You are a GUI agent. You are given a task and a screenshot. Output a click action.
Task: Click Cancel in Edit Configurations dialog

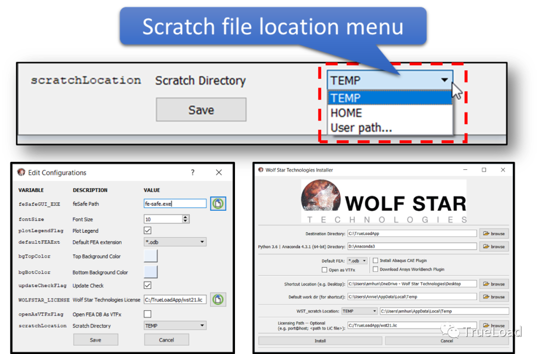click(x=166, y=340)
